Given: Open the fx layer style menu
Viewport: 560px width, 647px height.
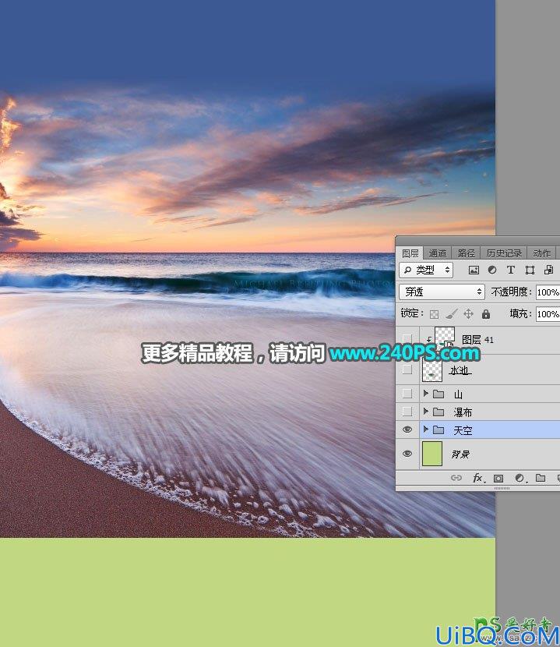Looking at the screenshot, I should click(x=478, y=478).
